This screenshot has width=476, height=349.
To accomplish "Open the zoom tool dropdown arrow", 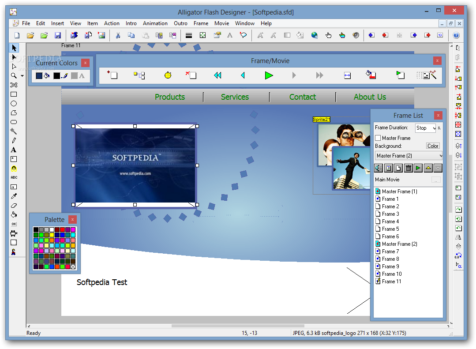I will coord(22,76).
